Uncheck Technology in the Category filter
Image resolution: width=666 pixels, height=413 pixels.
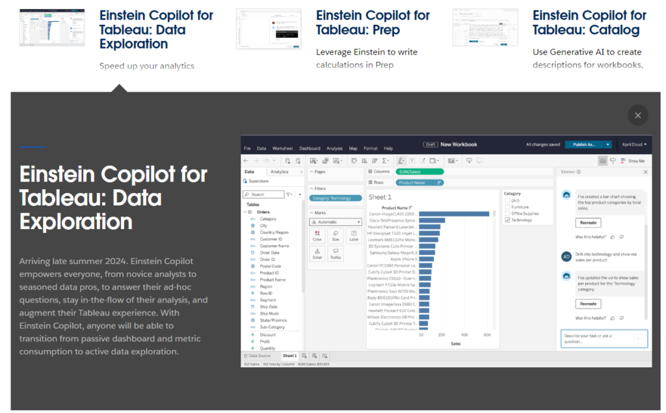507,219
